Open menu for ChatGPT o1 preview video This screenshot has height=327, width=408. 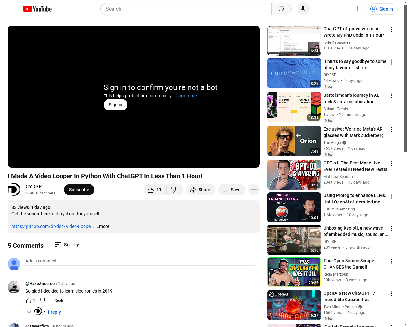coord(392,29)
